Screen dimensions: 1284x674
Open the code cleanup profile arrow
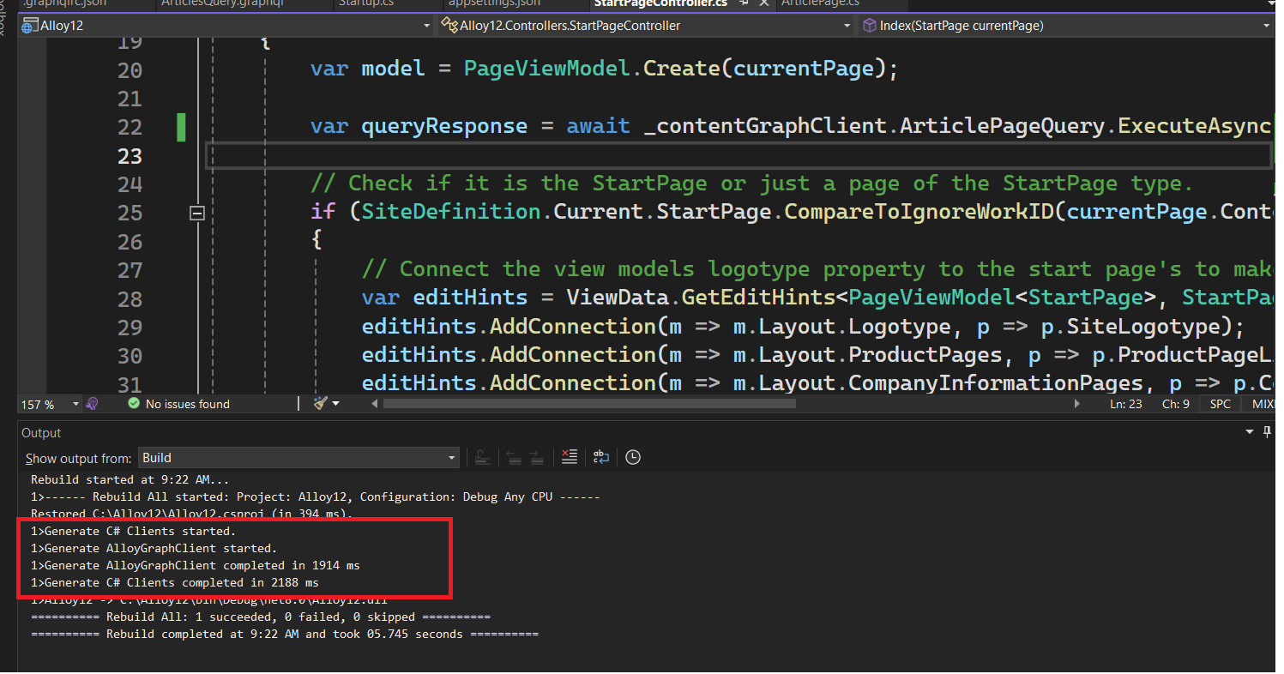click(x=335, y=404)
